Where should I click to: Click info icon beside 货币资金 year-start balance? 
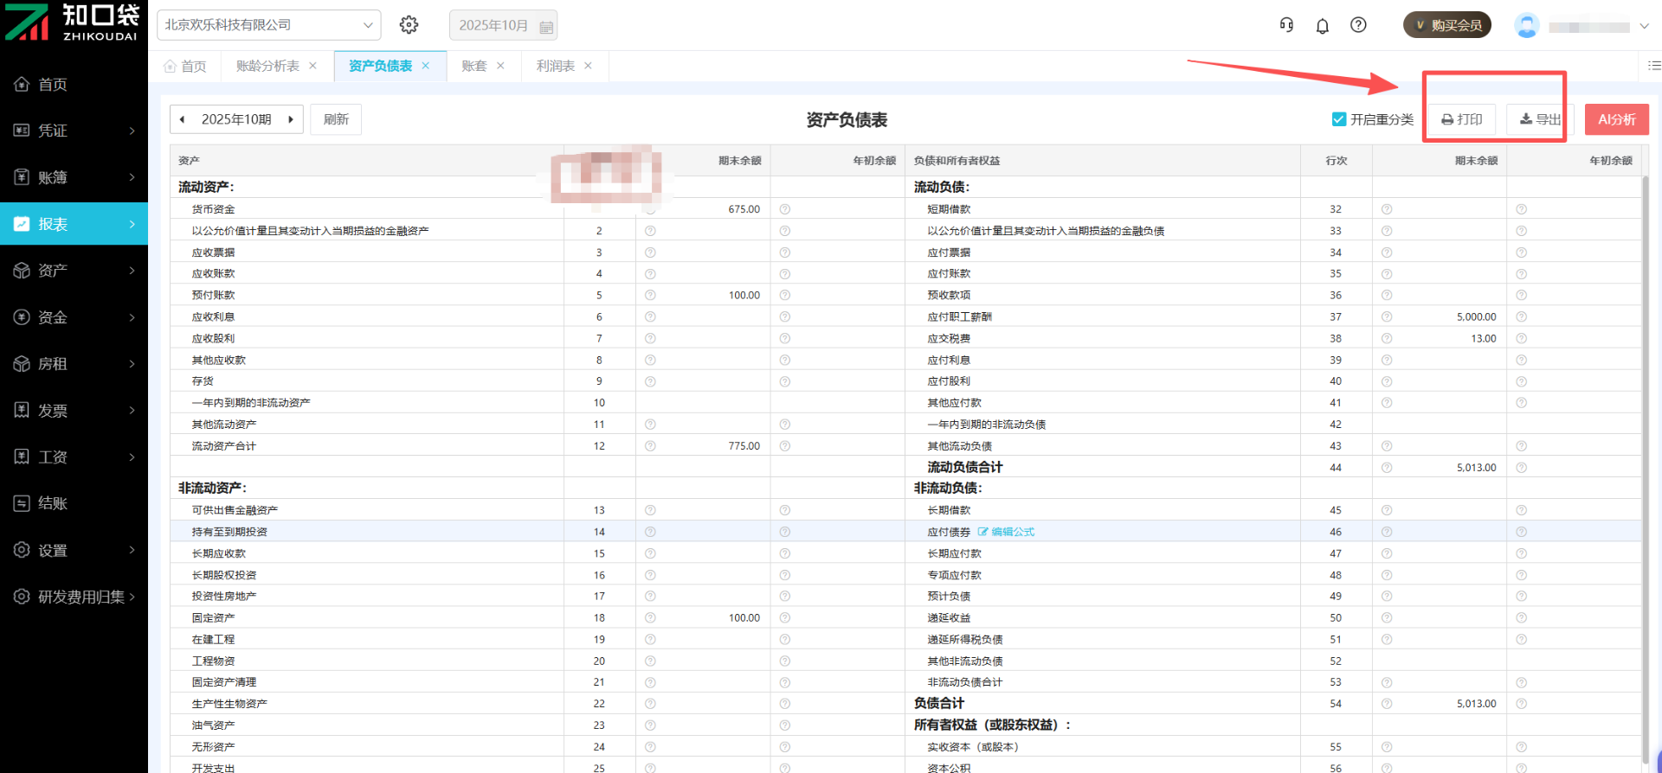[784, 209]
